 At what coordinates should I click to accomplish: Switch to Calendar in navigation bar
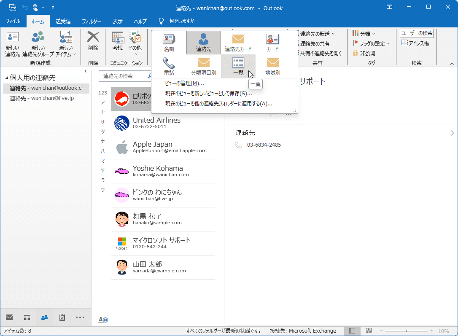click(x=27, y=317)
